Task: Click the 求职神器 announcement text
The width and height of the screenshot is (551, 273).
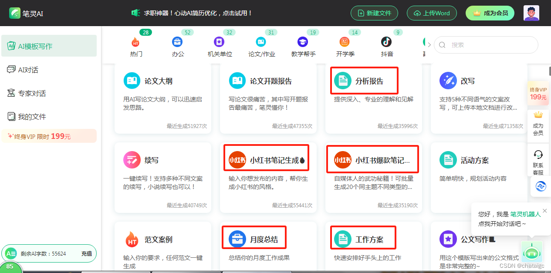Action: tap(198, 13)
